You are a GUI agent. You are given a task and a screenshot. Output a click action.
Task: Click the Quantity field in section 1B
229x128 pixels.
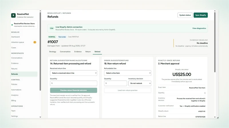115,83
